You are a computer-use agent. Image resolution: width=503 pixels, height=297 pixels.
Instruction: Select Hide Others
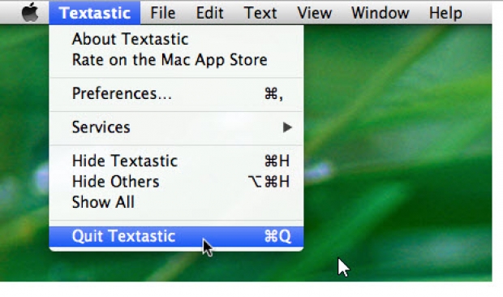click(x=176, y=182)
